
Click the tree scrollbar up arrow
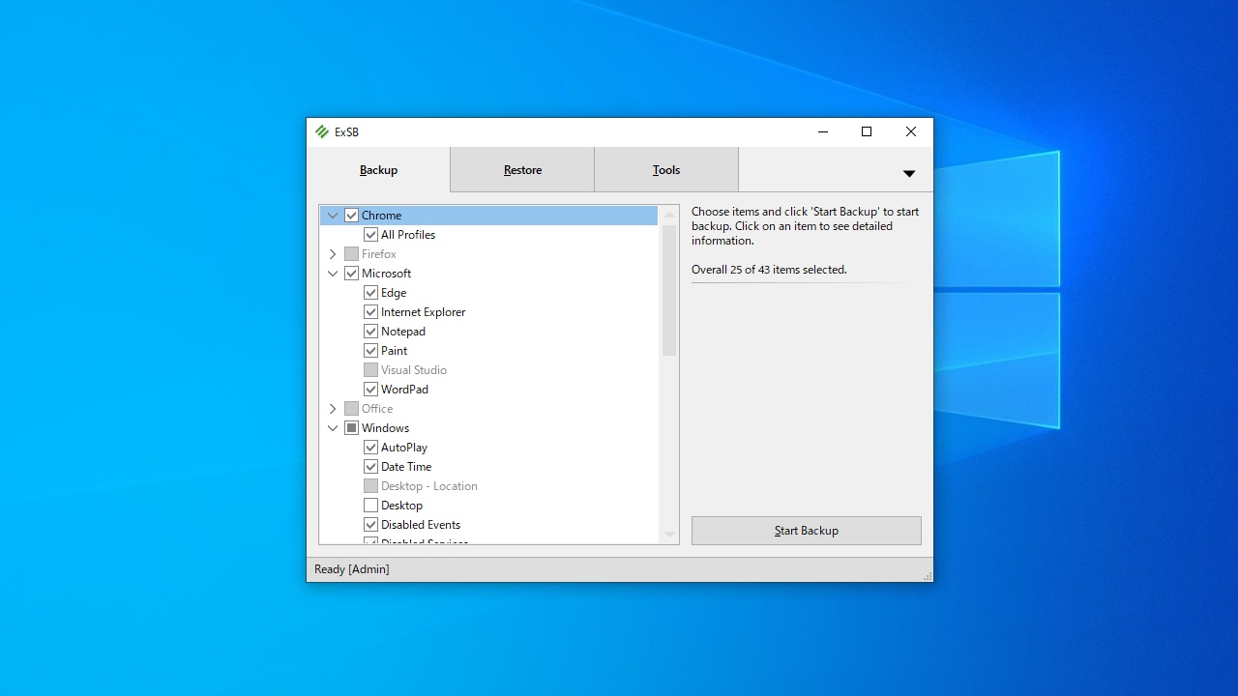pos(669,215)
